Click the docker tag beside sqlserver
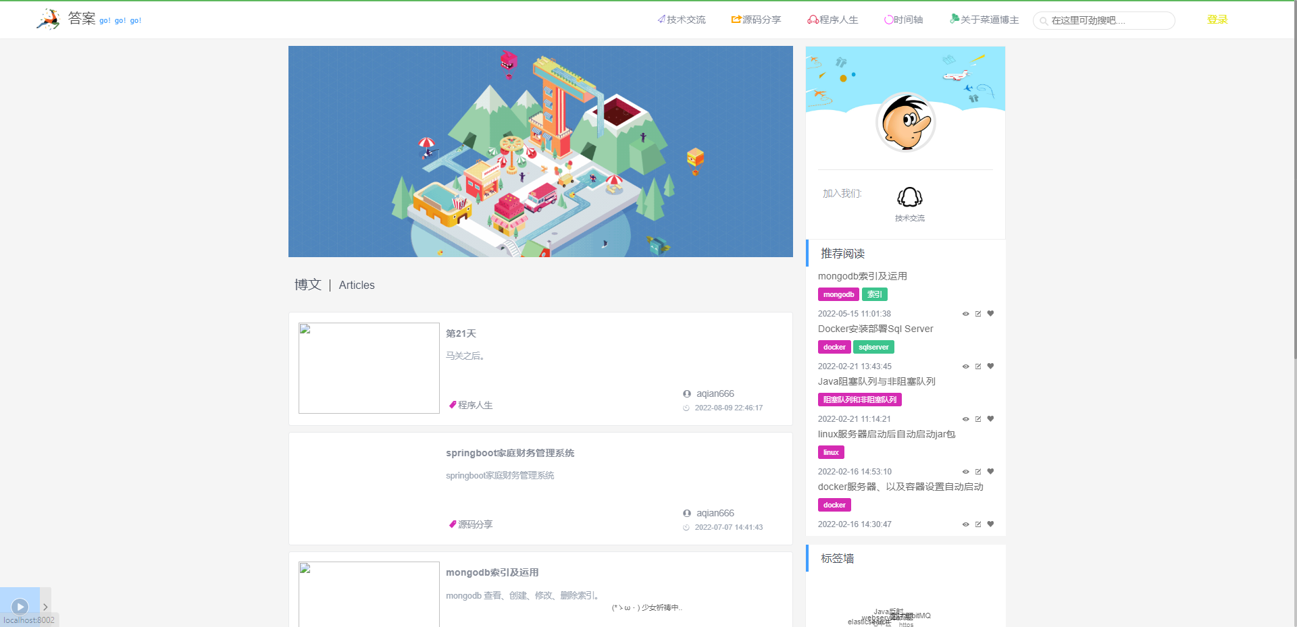1297x627 pixels. pos(834,347)
